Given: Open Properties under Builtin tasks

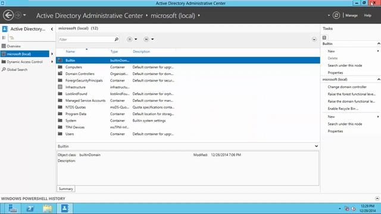Looking at the screenshot, I should click(x=335, y=73).
